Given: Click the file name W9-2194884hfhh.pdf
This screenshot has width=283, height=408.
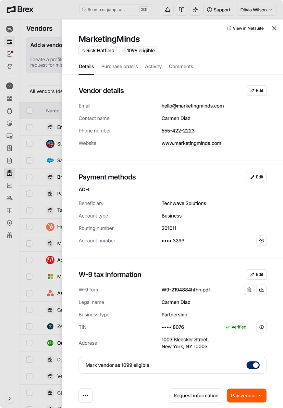Looking at the screenshot, I should (186, 290).
